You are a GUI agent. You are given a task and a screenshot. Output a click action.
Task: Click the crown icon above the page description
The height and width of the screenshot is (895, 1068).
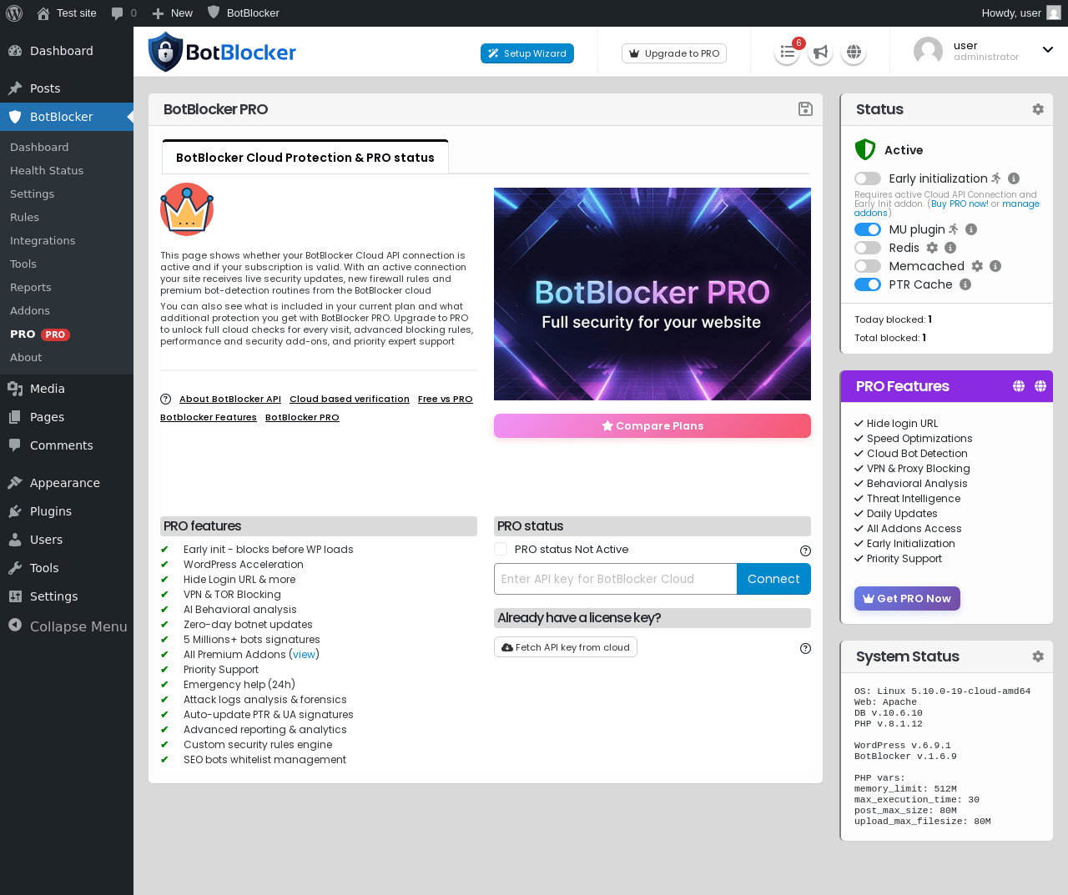tap(187, 209)
